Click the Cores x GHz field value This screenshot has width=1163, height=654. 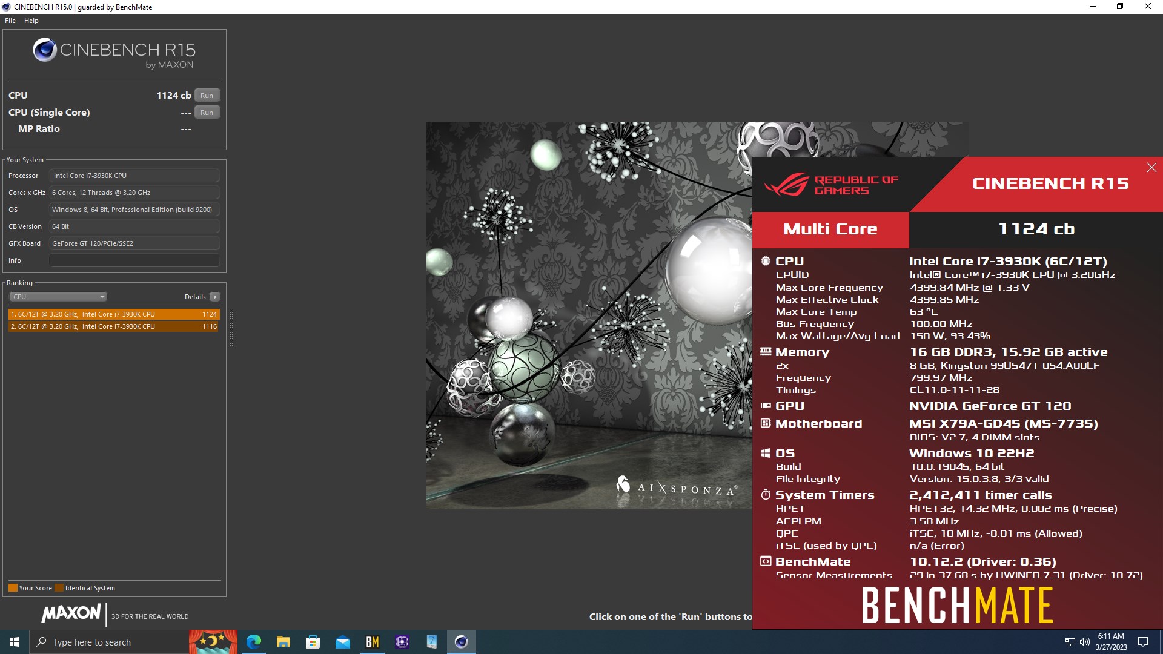click(x=134, y=193)
